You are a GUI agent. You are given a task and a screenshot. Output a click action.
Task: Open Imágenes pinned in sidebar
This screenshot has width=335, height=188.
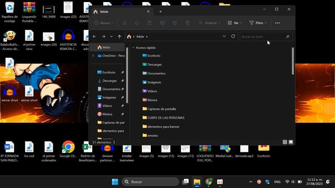tap(109, 98)
